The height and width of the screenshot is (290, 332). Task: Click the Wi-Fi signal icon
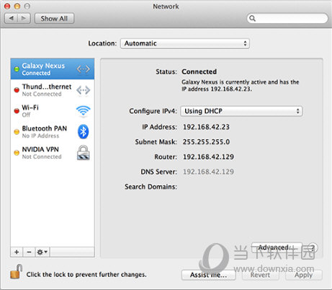coord(84,111)
